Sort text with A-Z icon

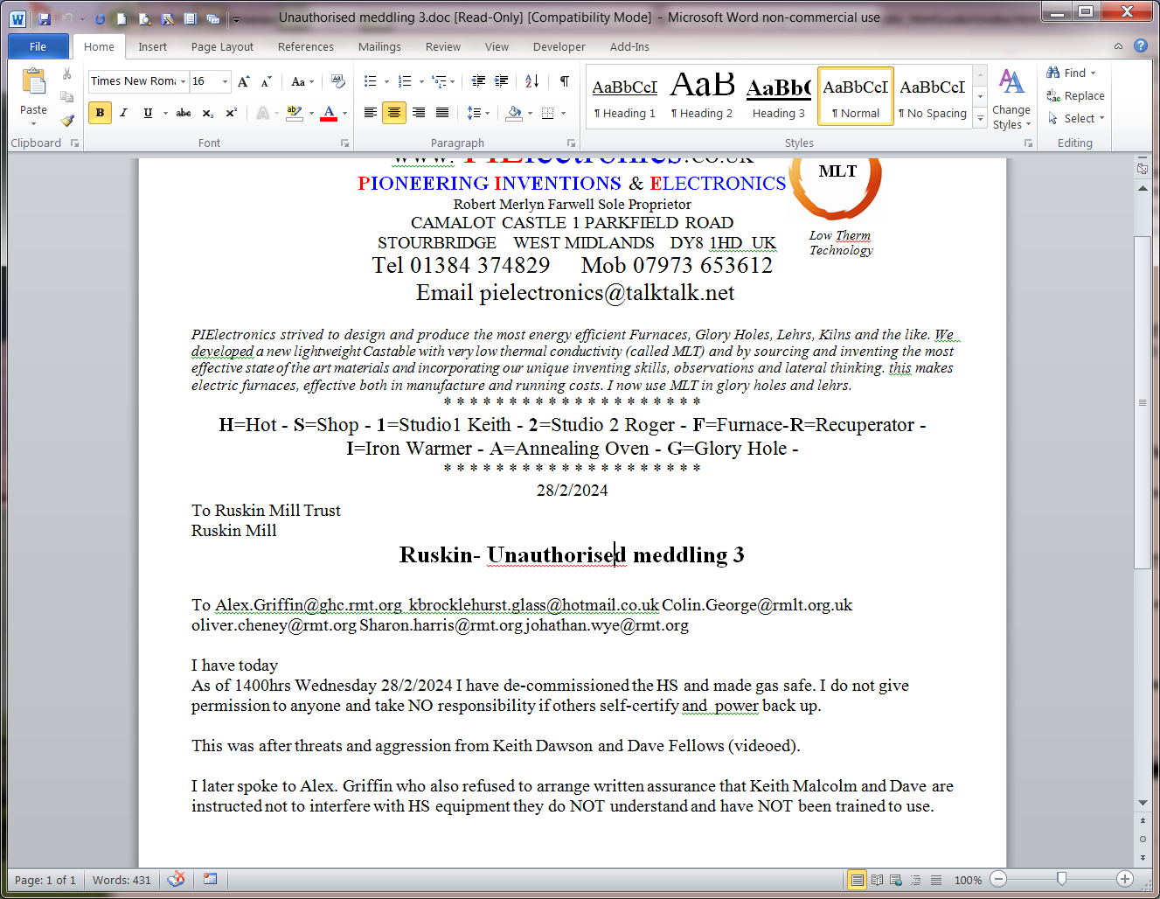[532, 81]
